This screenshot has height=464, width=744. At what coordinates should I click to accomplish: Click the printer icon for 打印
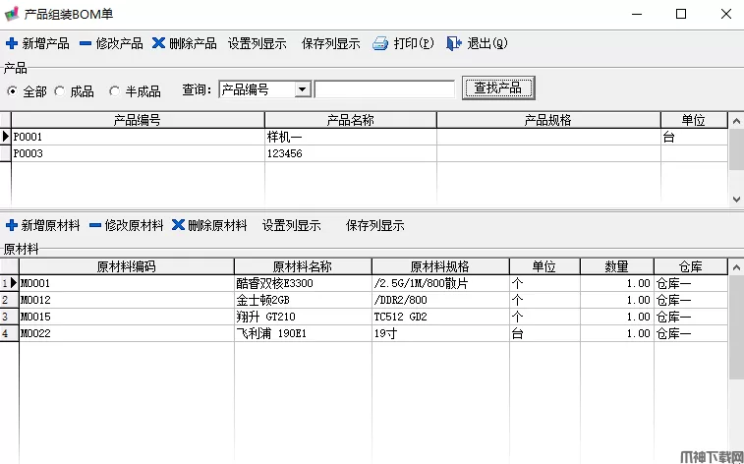tap(380, 43)
